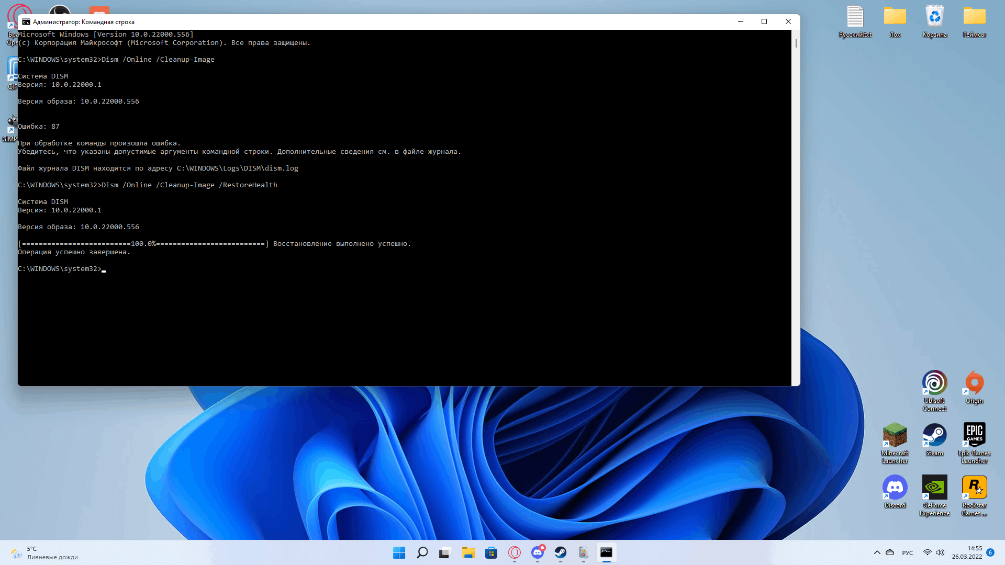This screenshot has width=1005, height=565.
Task: Click the blinking cursor prompt line
Action: click(62, 269)
